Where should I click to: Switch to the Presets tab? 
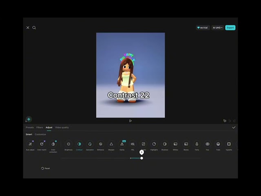tap(30, 127)
